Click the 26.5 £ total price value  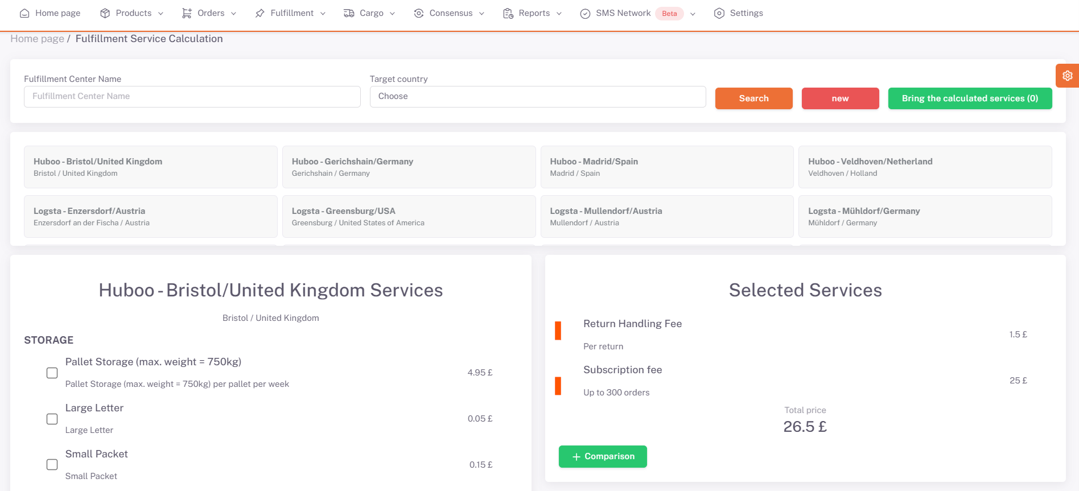pos(805,427)
